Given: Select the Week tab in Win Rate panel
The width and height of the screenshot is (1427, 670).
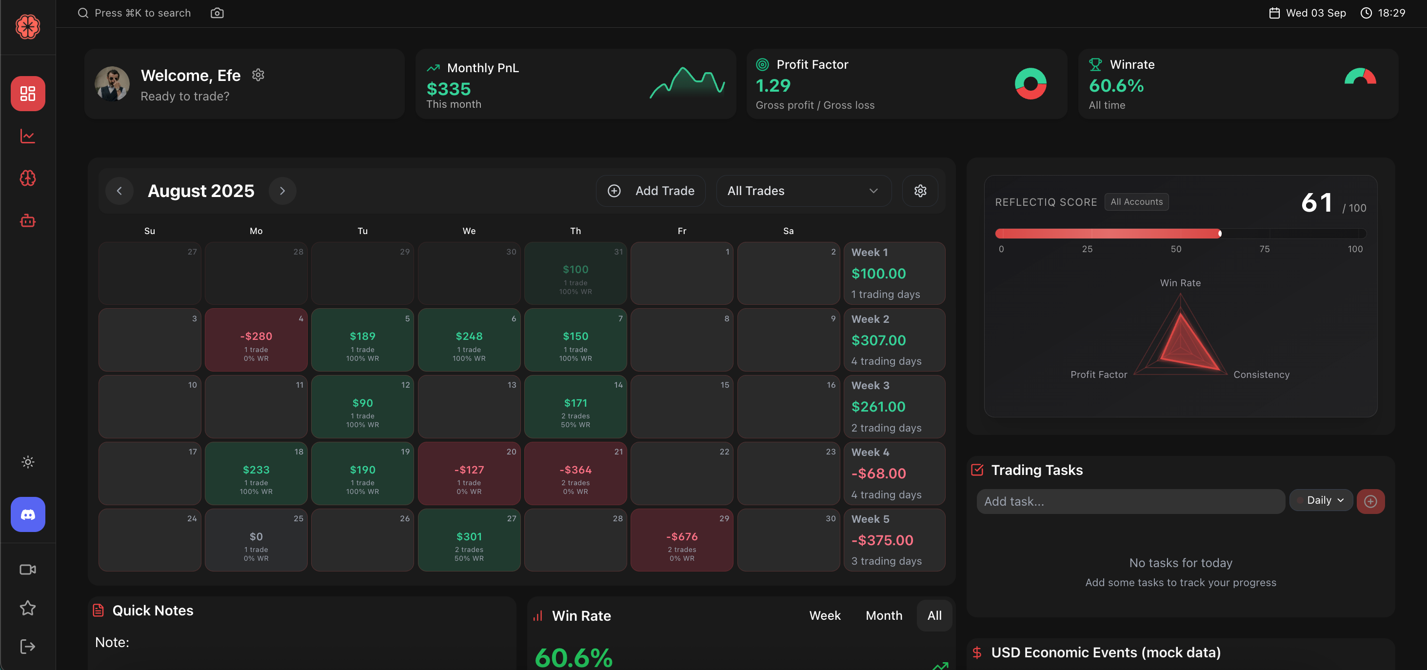Looking at the screenshot, I should [x=825, y=615].
